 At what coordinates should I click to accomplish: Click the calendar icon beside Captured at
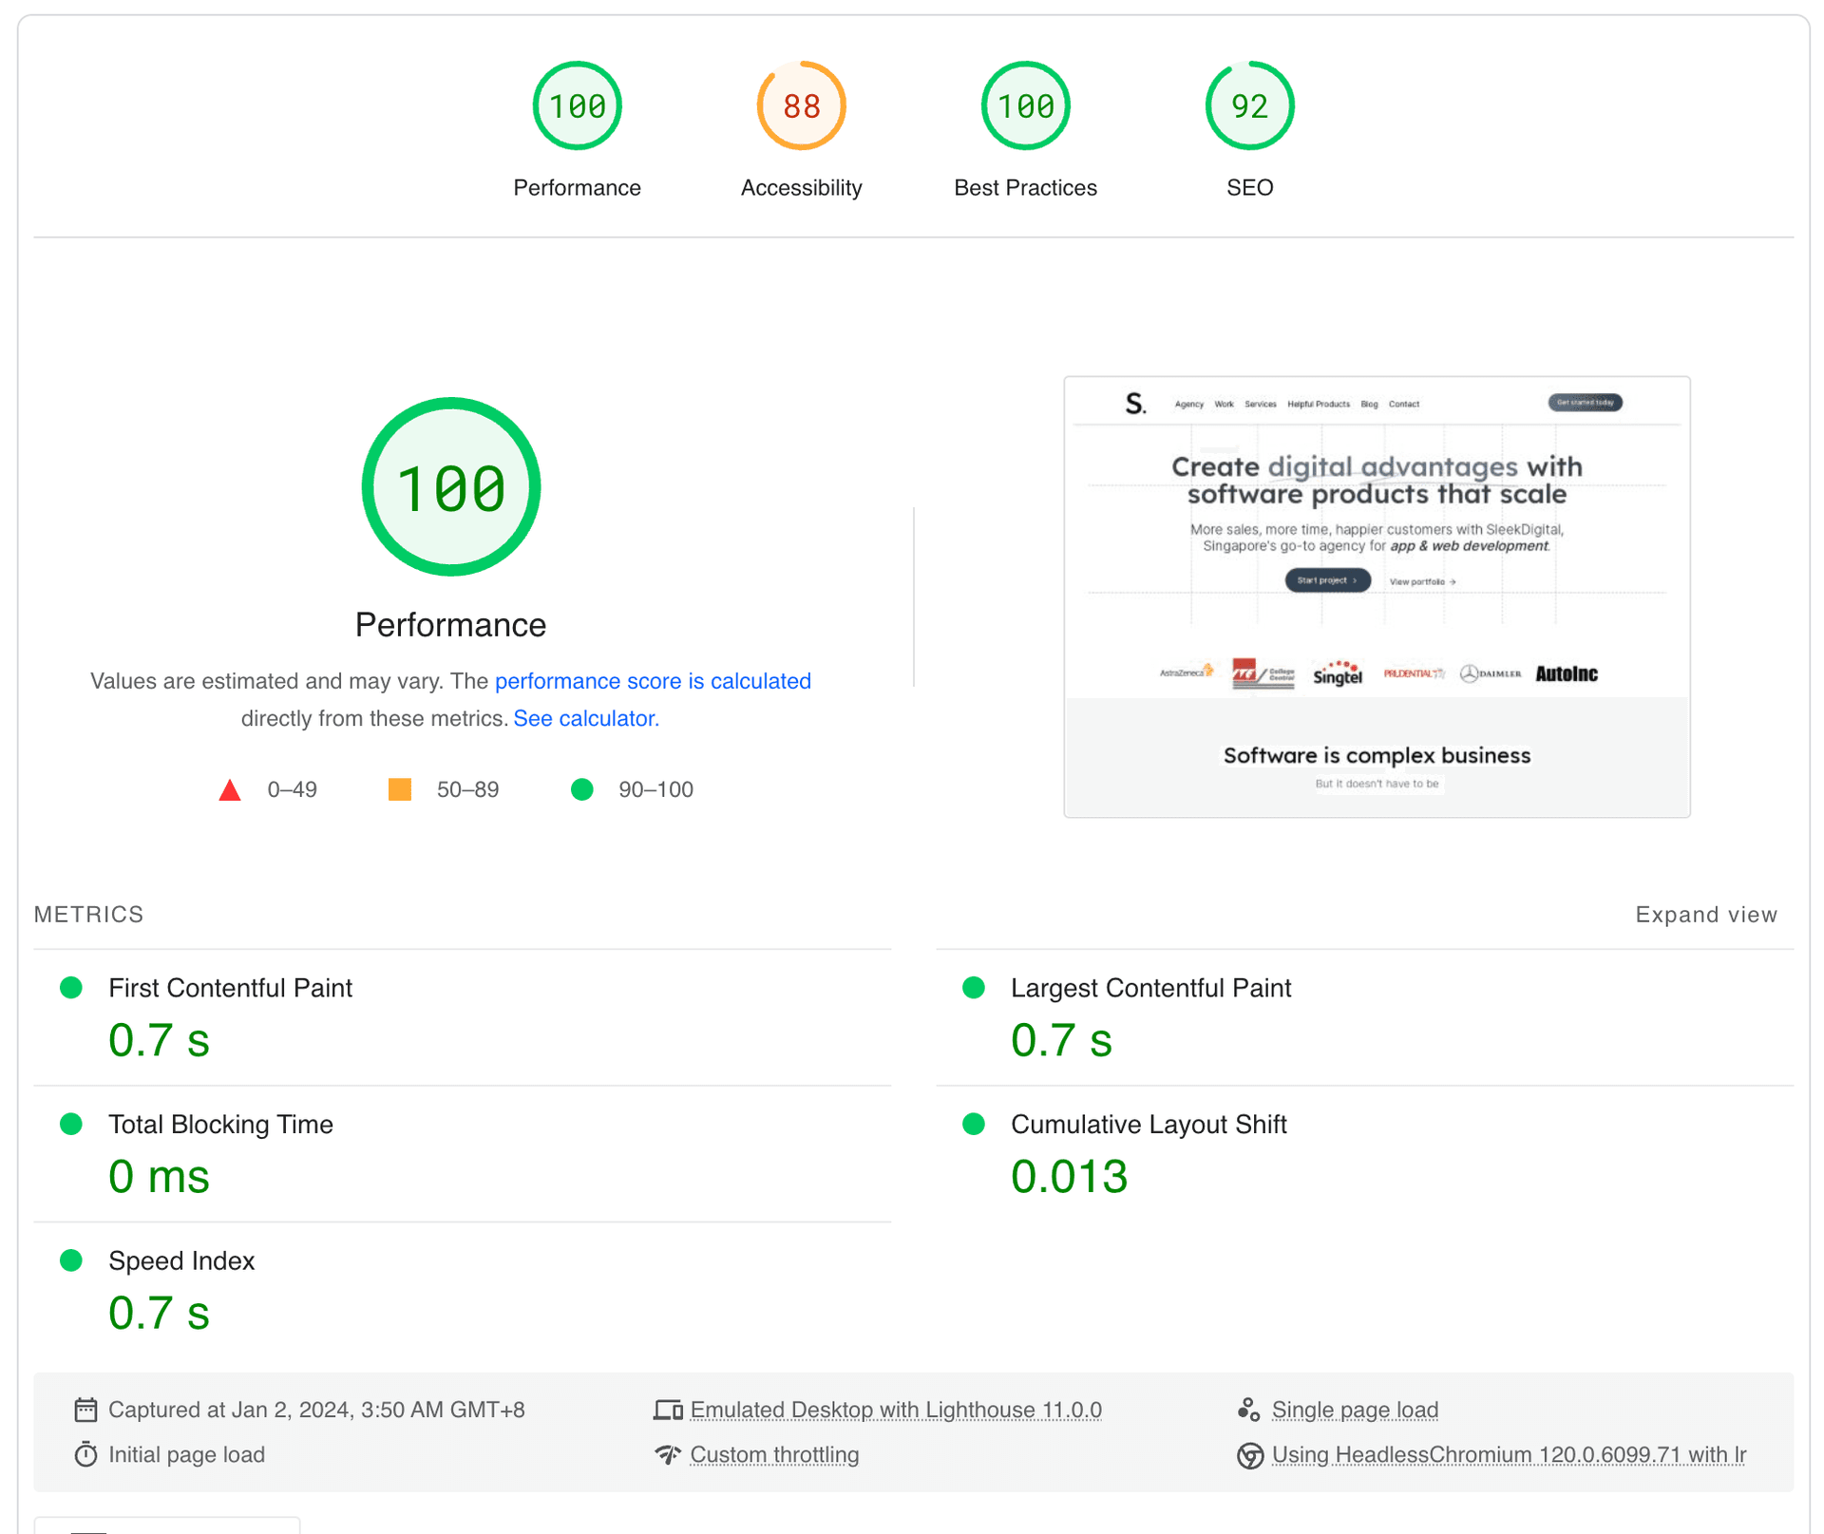point(85,1410)
